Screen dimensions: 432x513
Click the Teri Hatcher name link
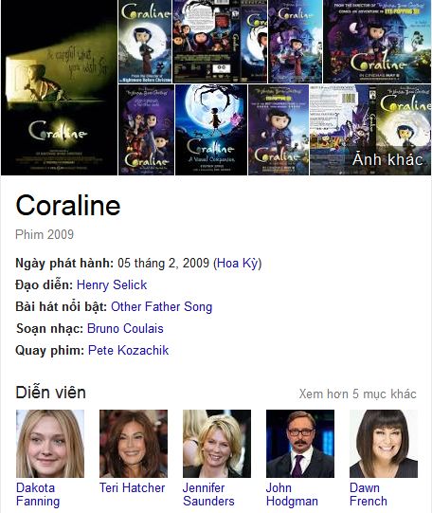[132, 487]
